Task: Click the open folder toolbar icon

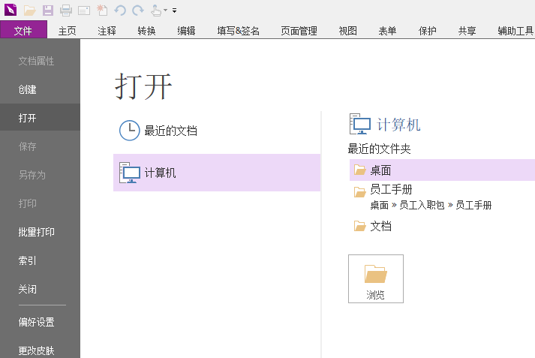Action: [30, 11]
